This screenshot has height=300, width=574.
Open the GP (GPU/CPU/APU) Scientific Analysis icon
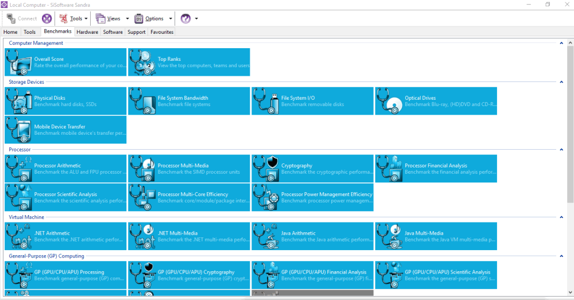pos(390,275)
